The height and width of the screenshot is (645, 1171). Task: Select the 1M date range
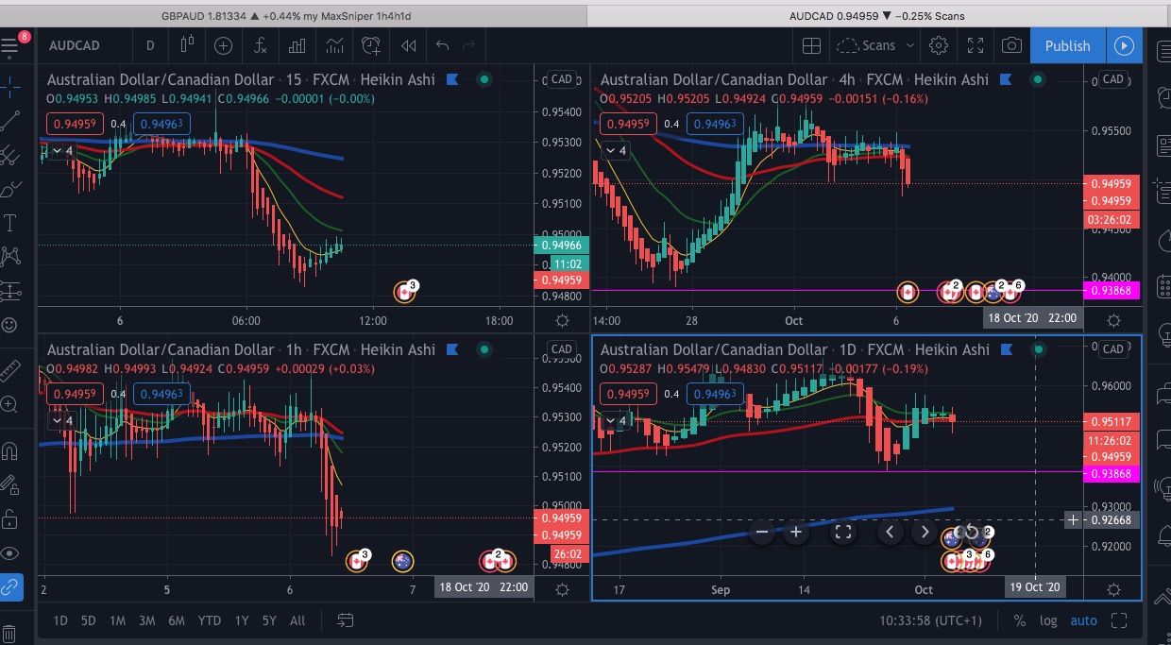click(117, 620)
